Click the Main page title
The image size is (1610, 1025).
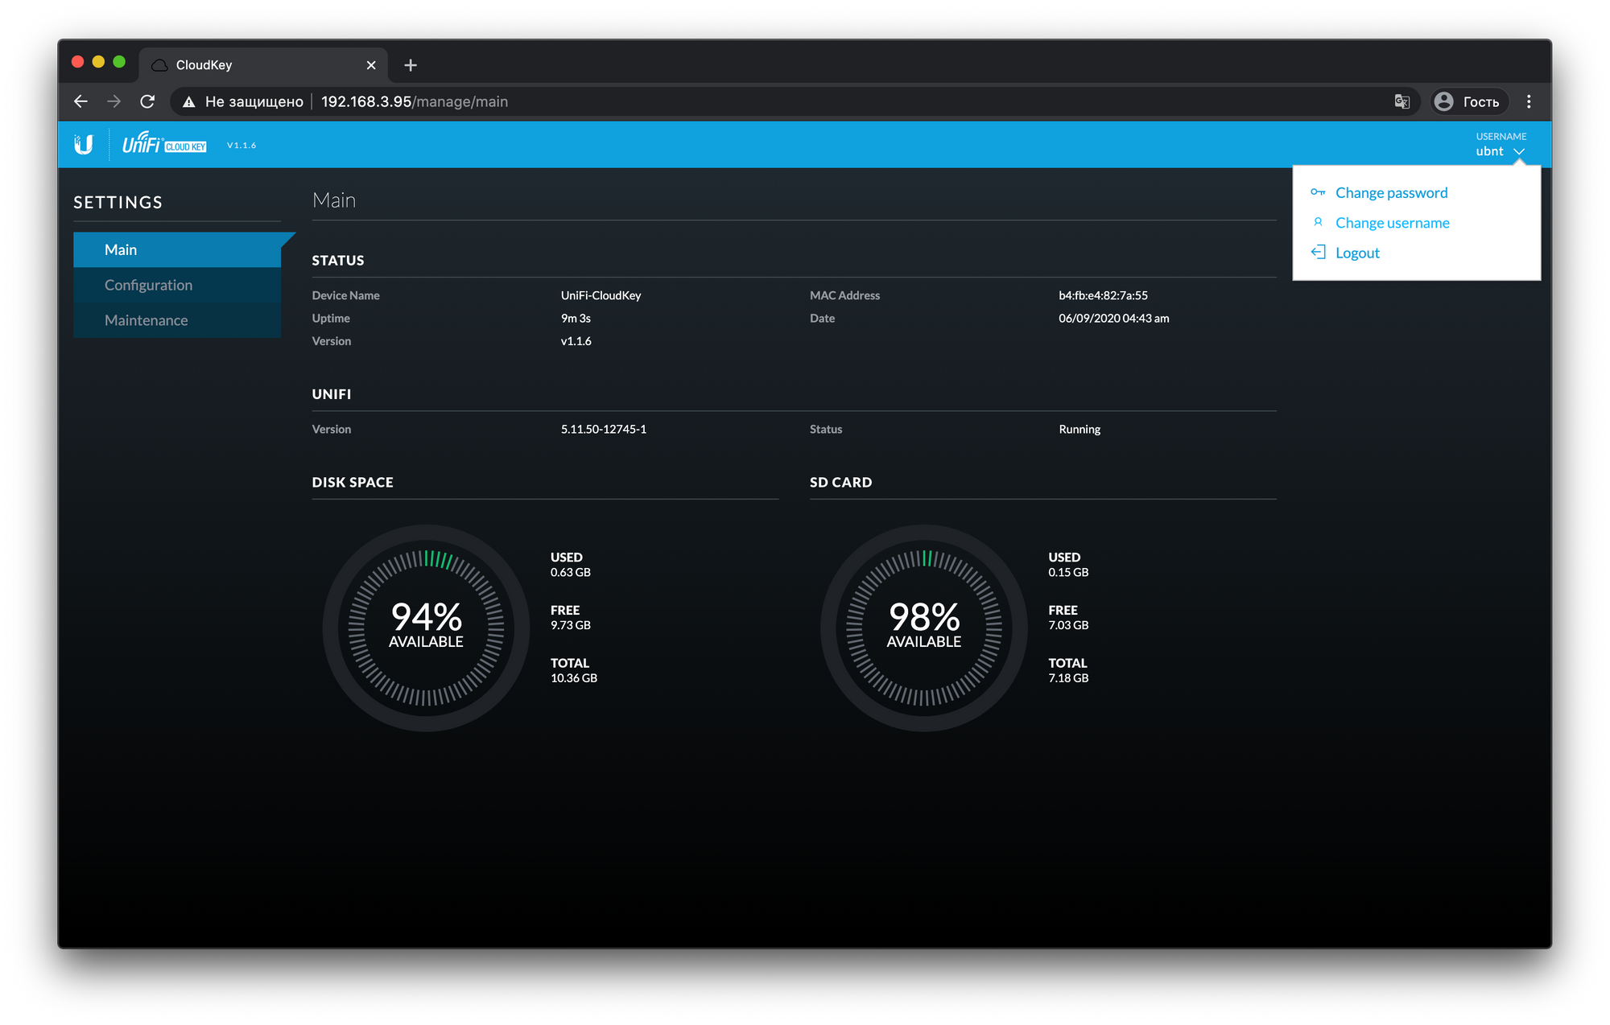point(334,200)
